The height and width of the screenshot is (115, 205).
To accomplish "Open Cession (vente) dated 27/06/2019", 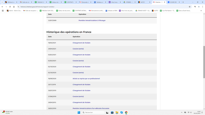I will point(78,97).
